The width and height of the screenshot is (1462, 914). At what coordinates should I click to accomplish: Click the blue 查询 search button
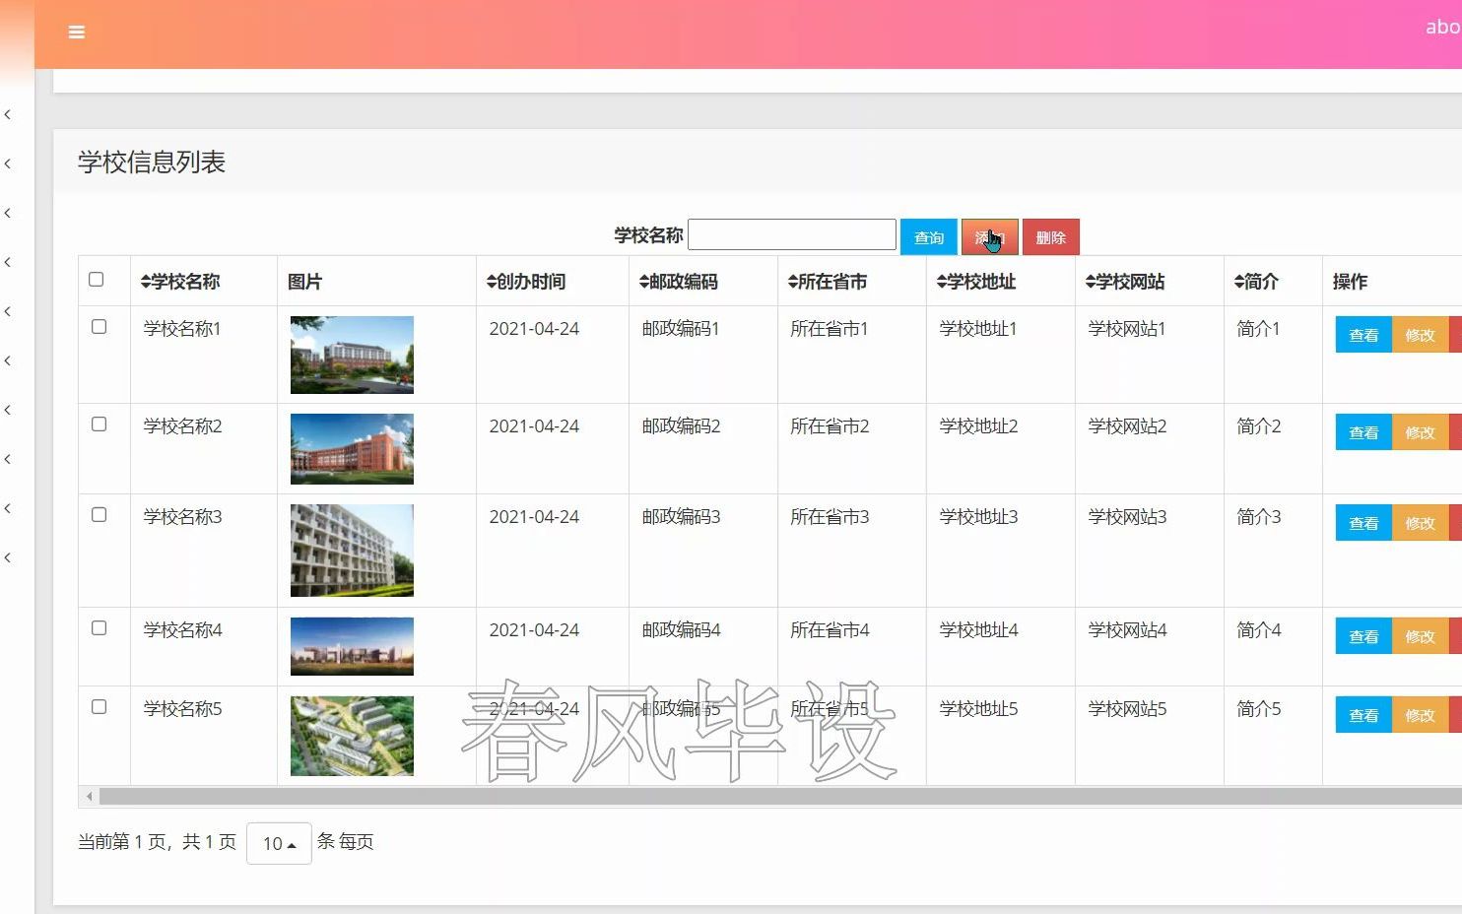coord(927,236)
